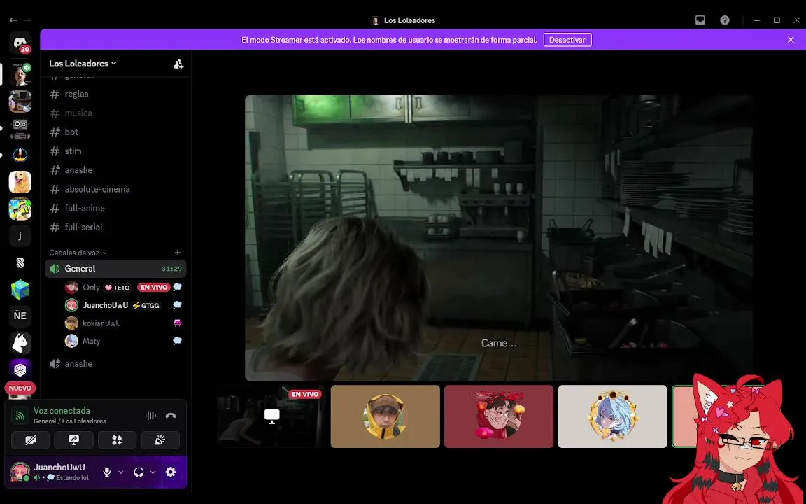
Task: Open user settings gear icon
Action: click(171, 472)
